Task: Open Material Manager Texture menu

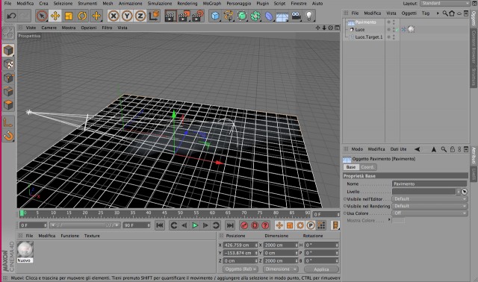Action: click(92, 236)
